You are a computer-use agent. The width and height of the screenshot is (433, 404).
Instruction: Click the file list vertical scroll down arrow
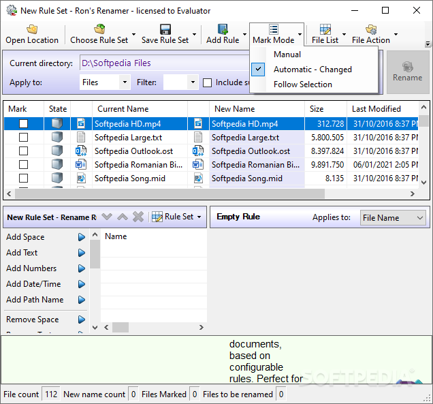pyautogui.click(x=424, y=183)
